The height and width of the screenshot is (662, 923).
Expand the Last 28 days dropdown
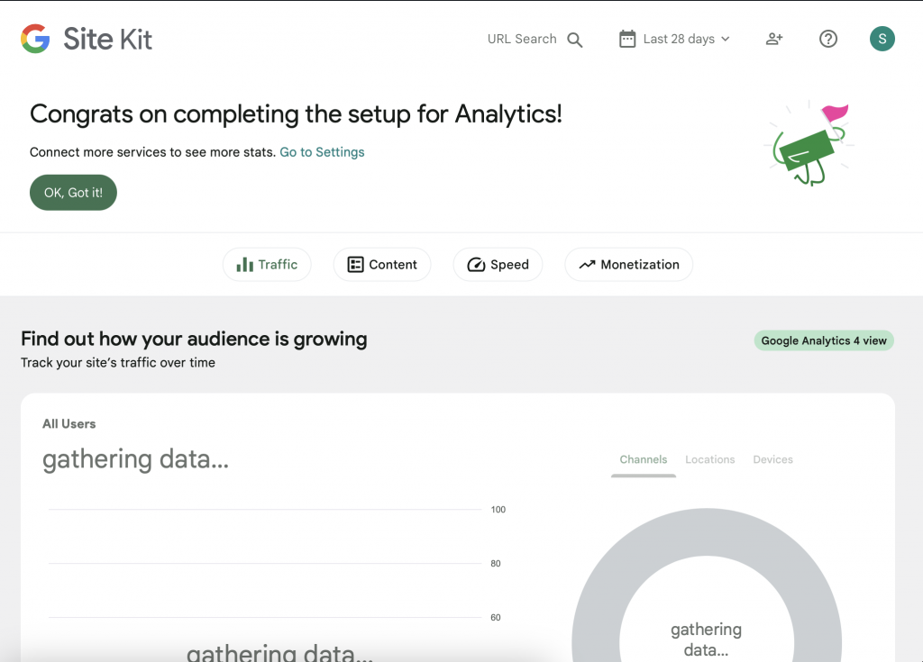tap(687, 39)
